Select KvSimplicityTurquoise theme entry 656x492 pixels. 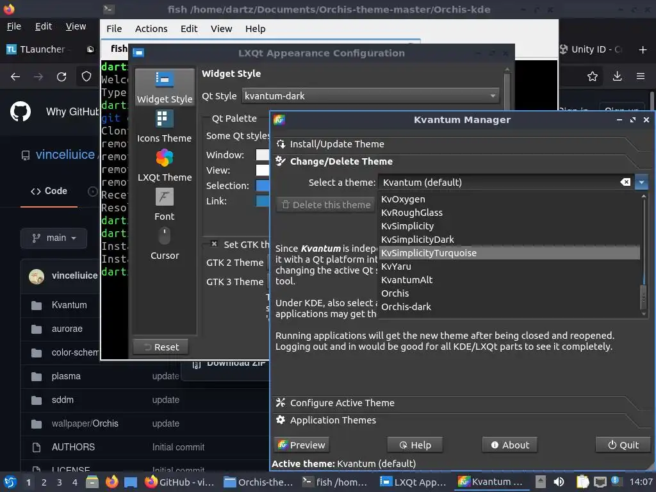pos(509,252)
